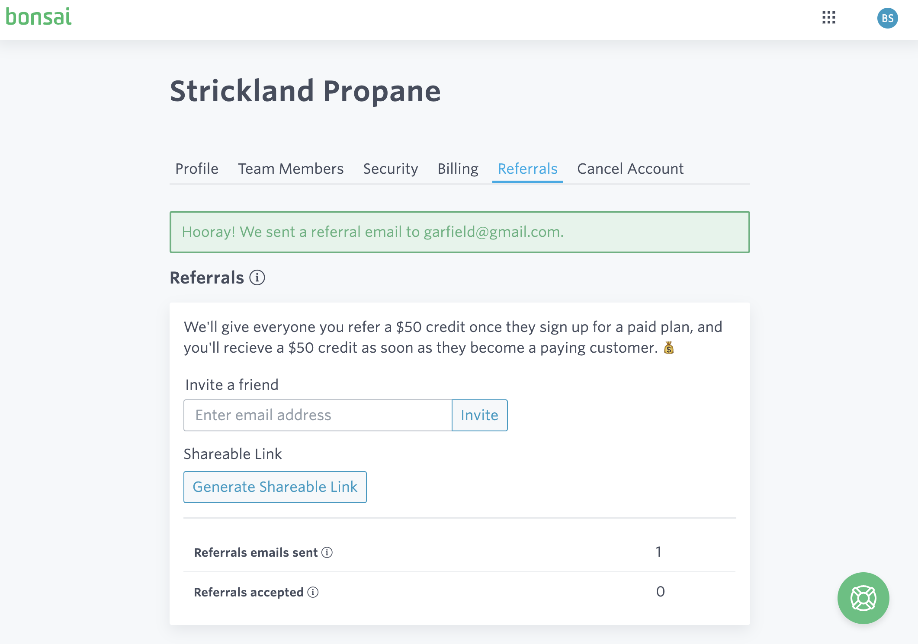Click the Invite button
Image resolution: width=918 pixels, height=644 pixels.
click(479, 415)
